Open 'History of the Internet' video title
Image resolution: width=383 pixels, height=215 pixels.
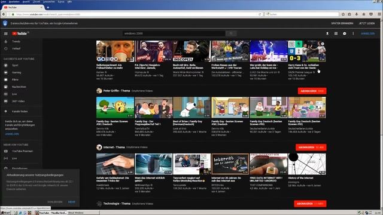pyautogui.click(x=300, y=178)
